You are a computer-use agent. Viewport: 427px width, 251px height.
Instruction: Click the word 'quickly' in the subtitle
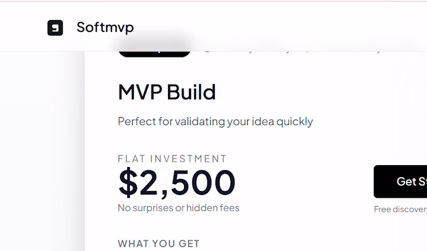click(295, 121)
